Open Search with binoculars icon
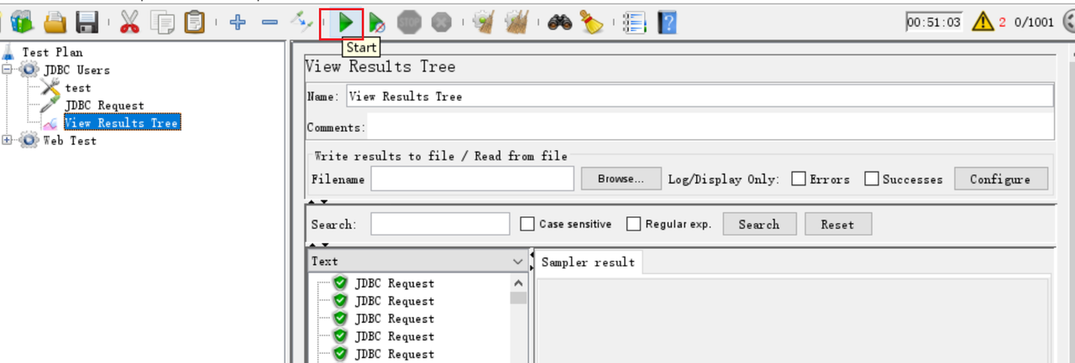 pyautogui.click(x=559, y=23)
